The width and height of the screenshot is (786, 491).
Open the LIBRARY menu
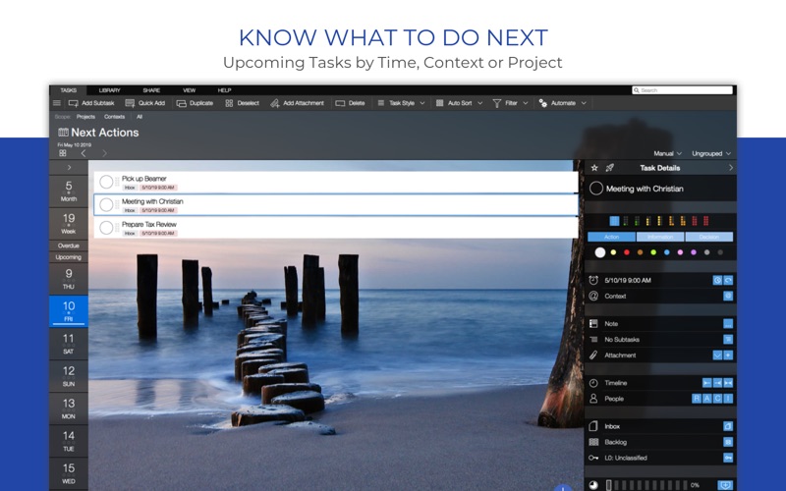tap(109, 90)
